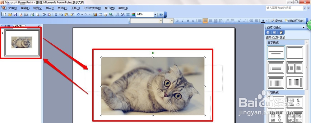Paste from clipboard icon
The width and height of the screenshot is (311, 123).
point(67,15)
